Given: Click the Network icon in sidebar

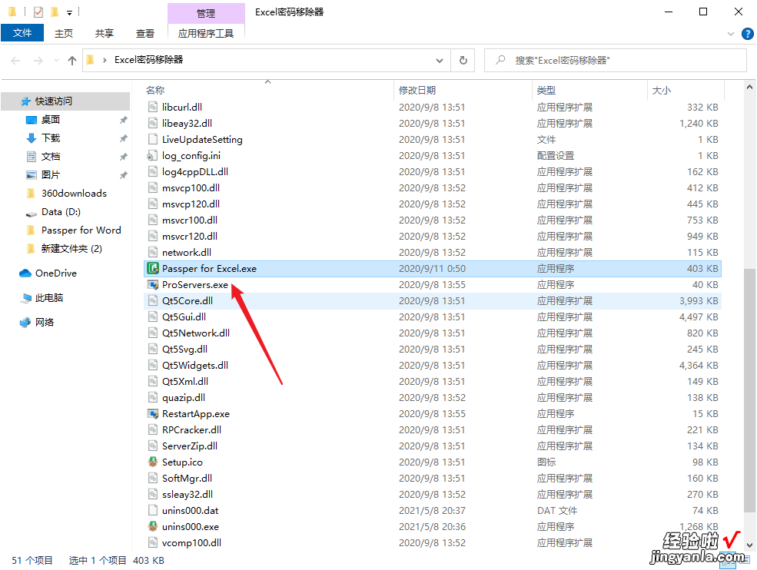Looking at the screenshot, I should (25, 323).
